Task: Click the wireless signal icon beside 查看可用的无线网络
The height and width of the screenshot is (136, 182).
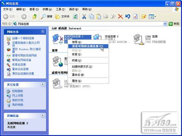Action: [x=8, y=55]
